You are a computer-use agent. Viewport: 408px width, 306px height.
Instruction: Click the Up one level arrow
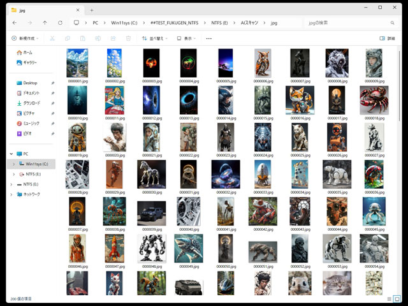45,22
